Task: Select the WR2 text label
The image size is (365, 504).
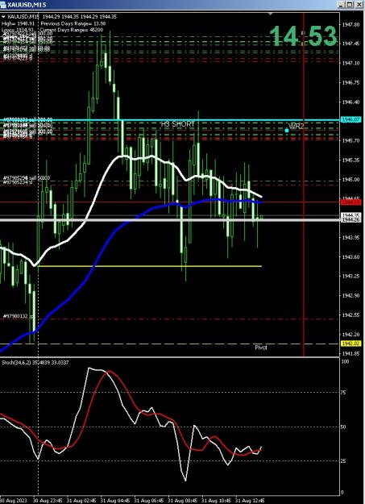Action: [x=296, y=126]
